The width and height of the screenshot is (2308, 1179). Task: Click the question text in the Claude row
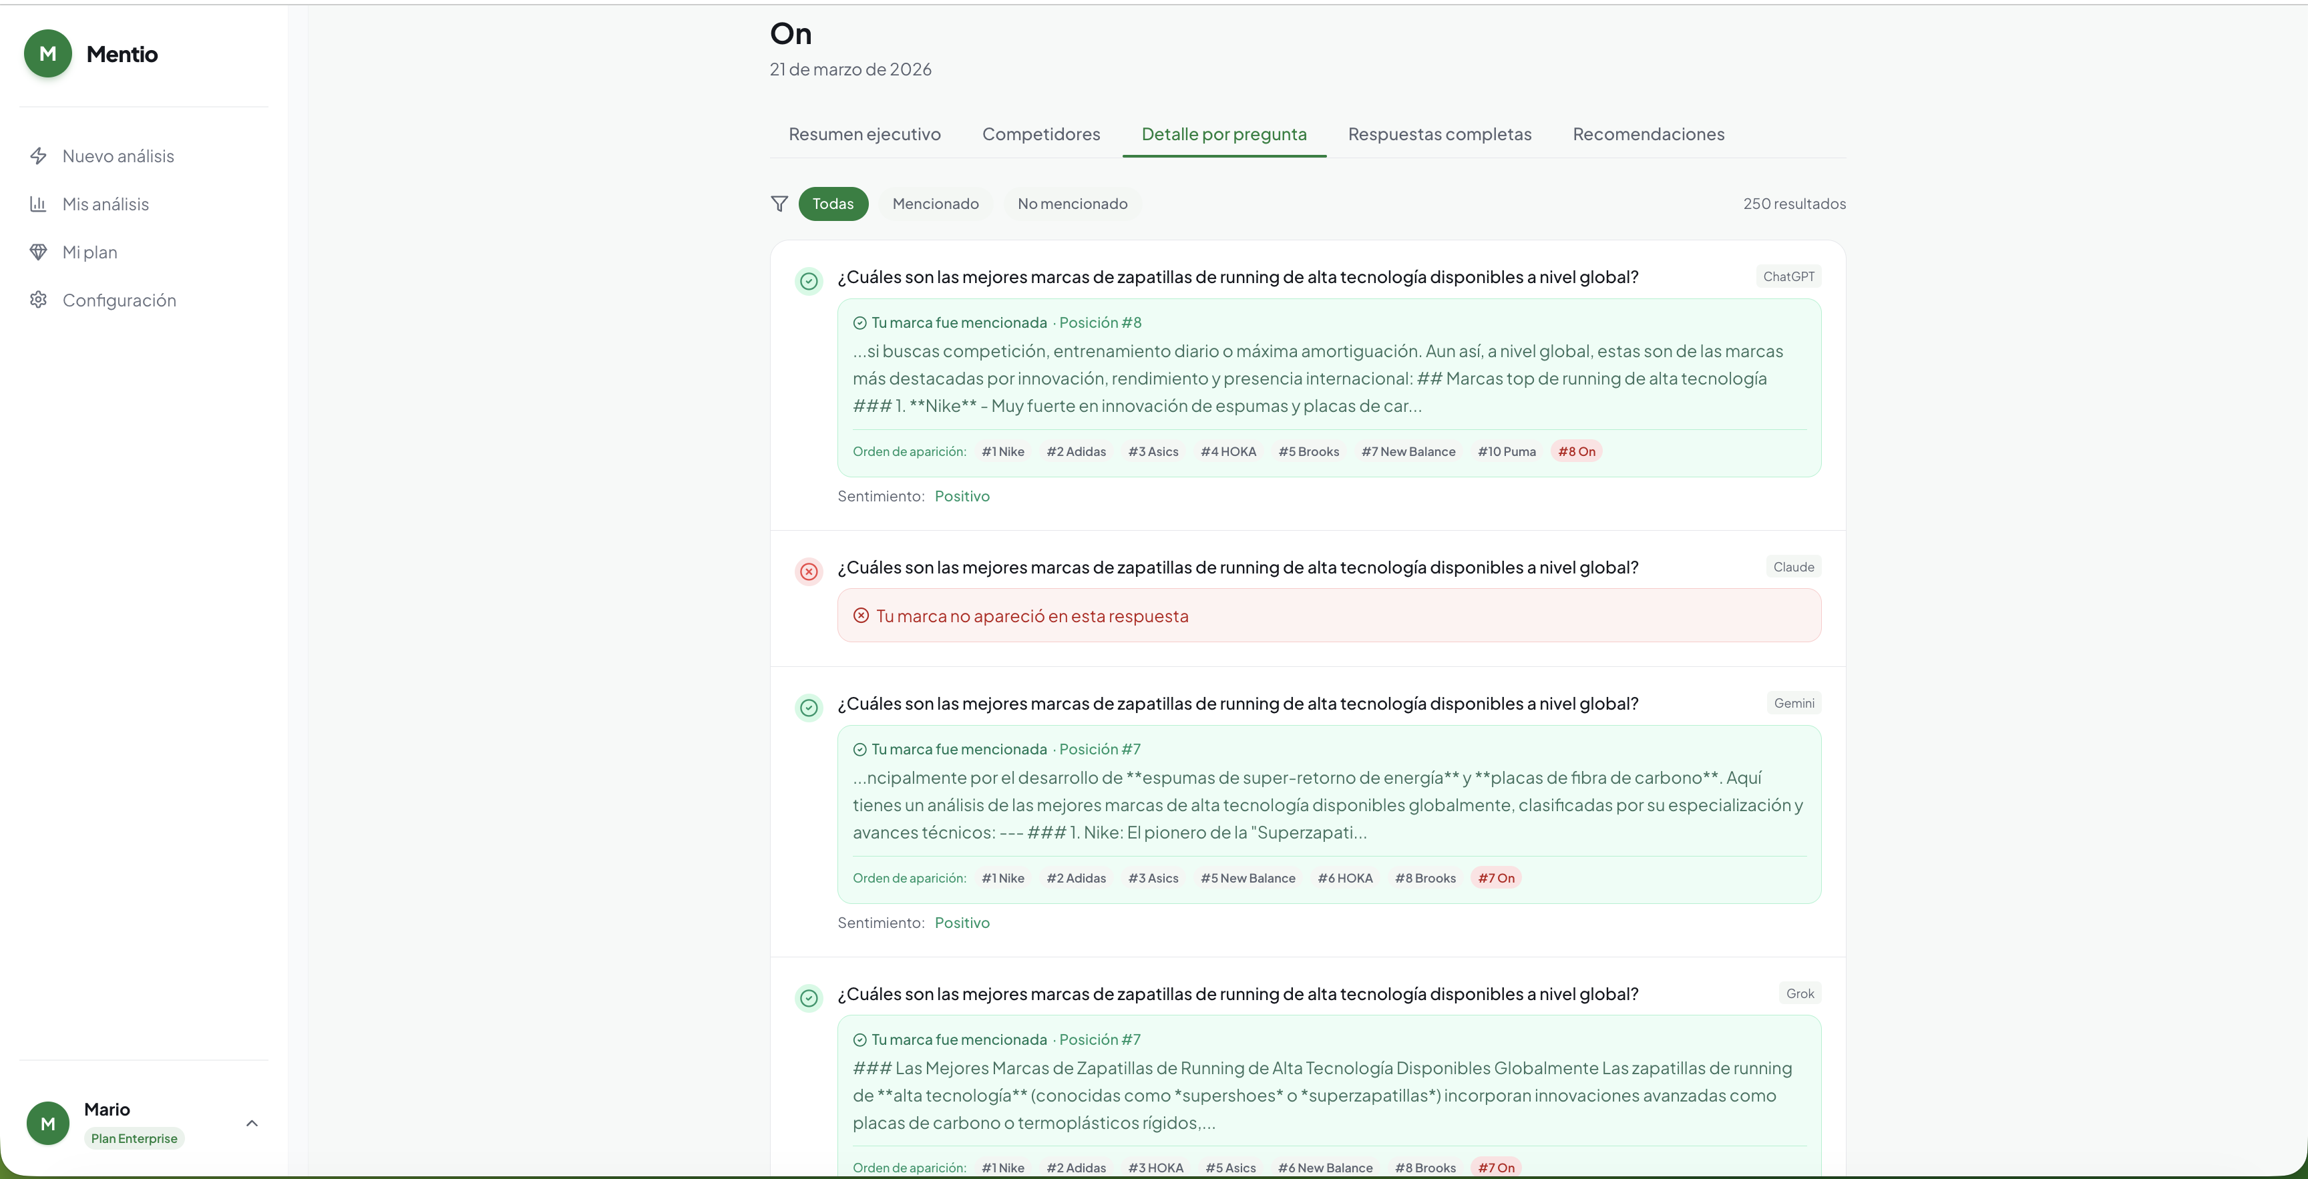(x=1237, y=567)
